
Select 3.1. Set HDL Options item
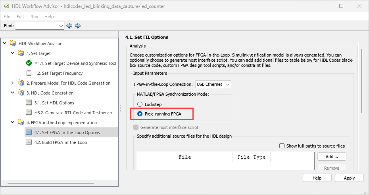point(54,103)
